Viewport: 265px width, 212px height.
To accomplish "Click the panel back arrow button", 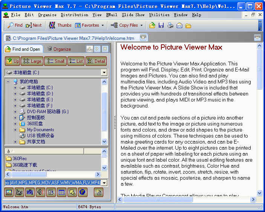I will pos(89,49).
